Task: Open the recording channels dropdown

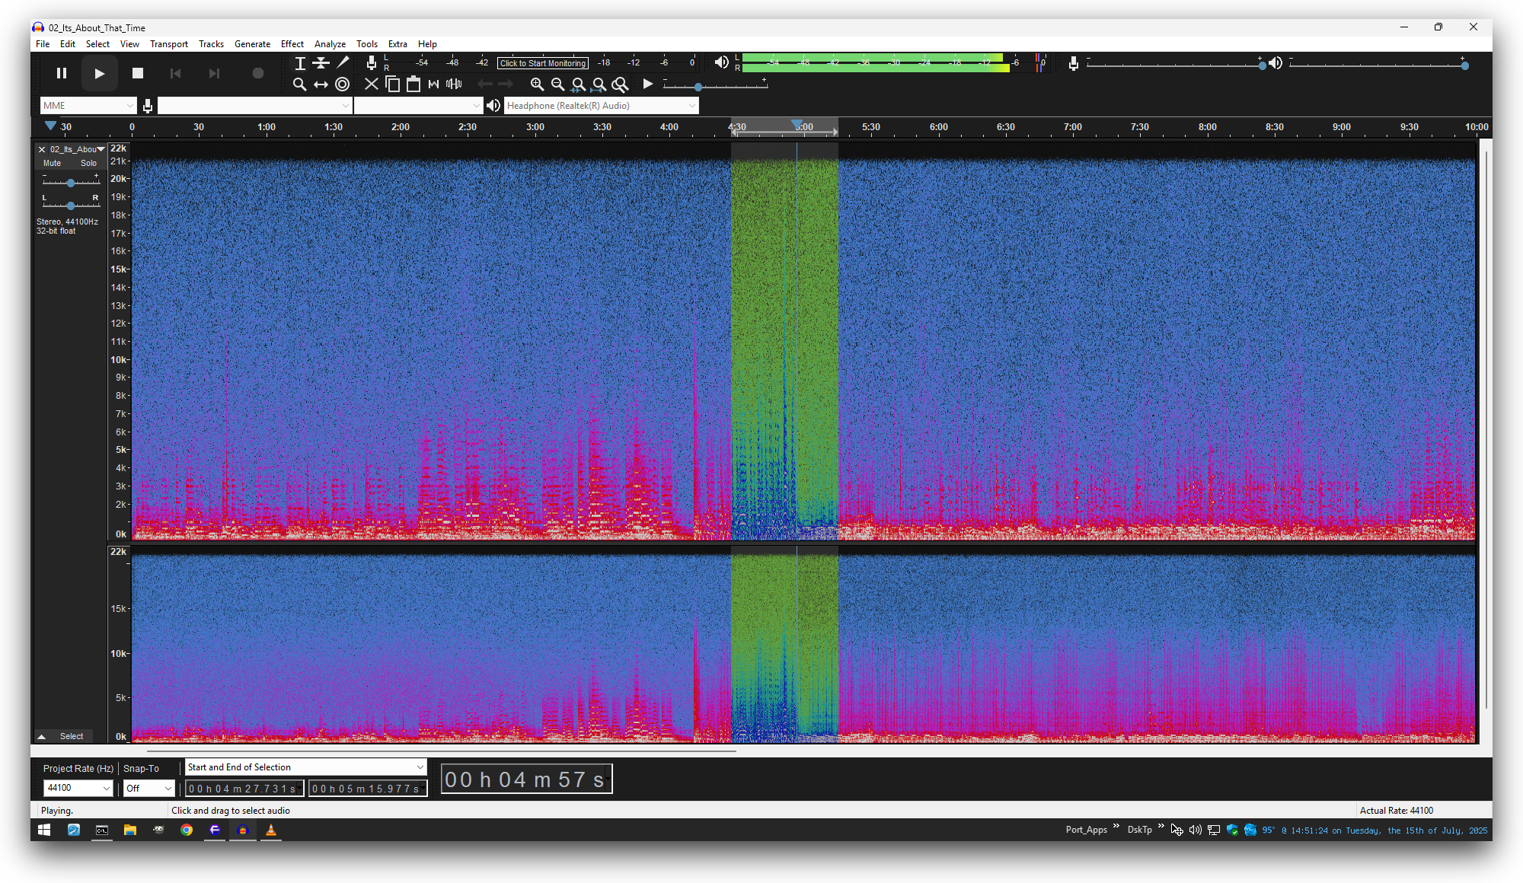Action: (418, 106)
